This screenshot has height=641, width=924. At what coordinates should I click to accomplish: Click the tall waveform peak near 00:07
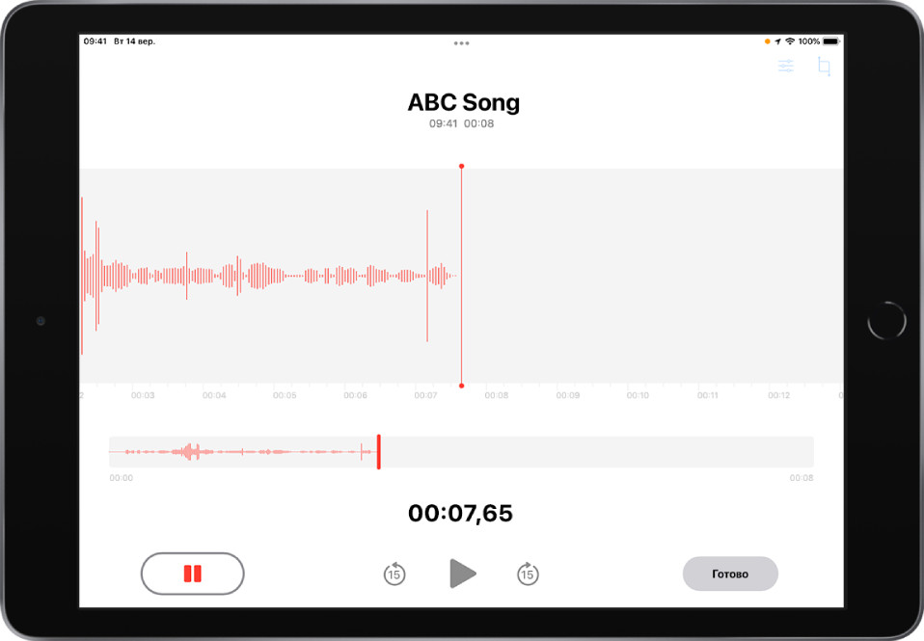tap(427, 276)
